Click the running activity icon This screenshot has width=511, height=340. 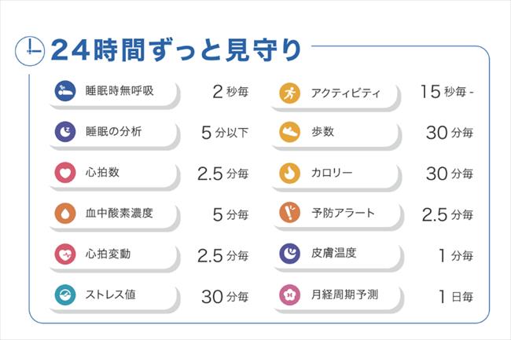(290, 92)
